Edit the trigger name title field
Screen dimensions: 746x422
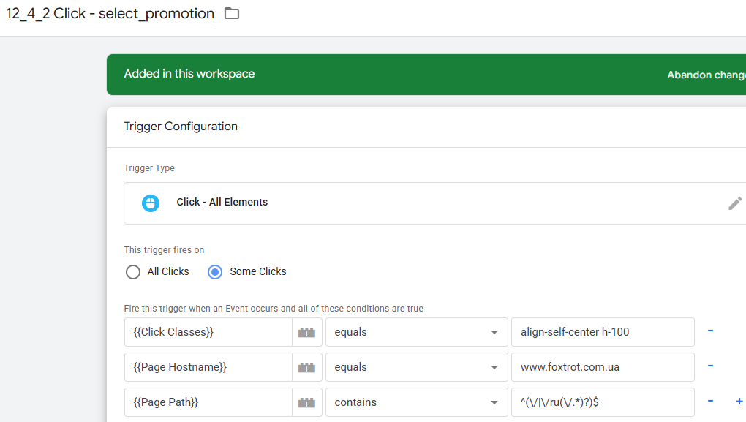pyautogui.click(x=110, y=14)
